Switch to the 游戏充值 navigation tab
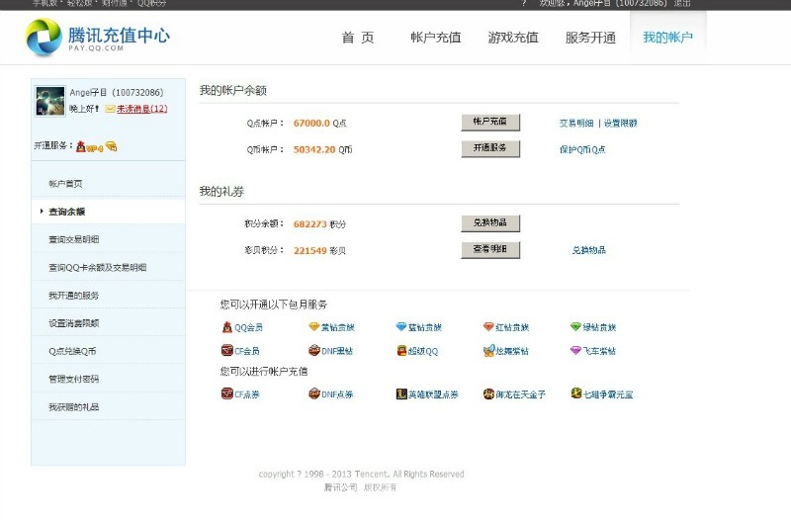The height and width of the screenshot is (523, 791). click(513, 38)
